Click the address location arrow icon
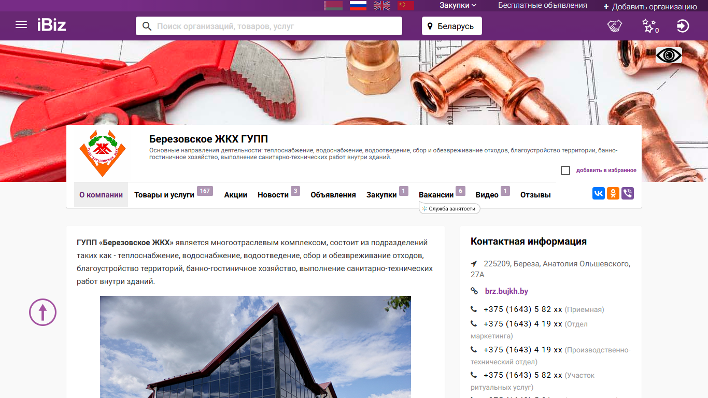This screenshot has width=708, height=398. click(x=474, y=264)
